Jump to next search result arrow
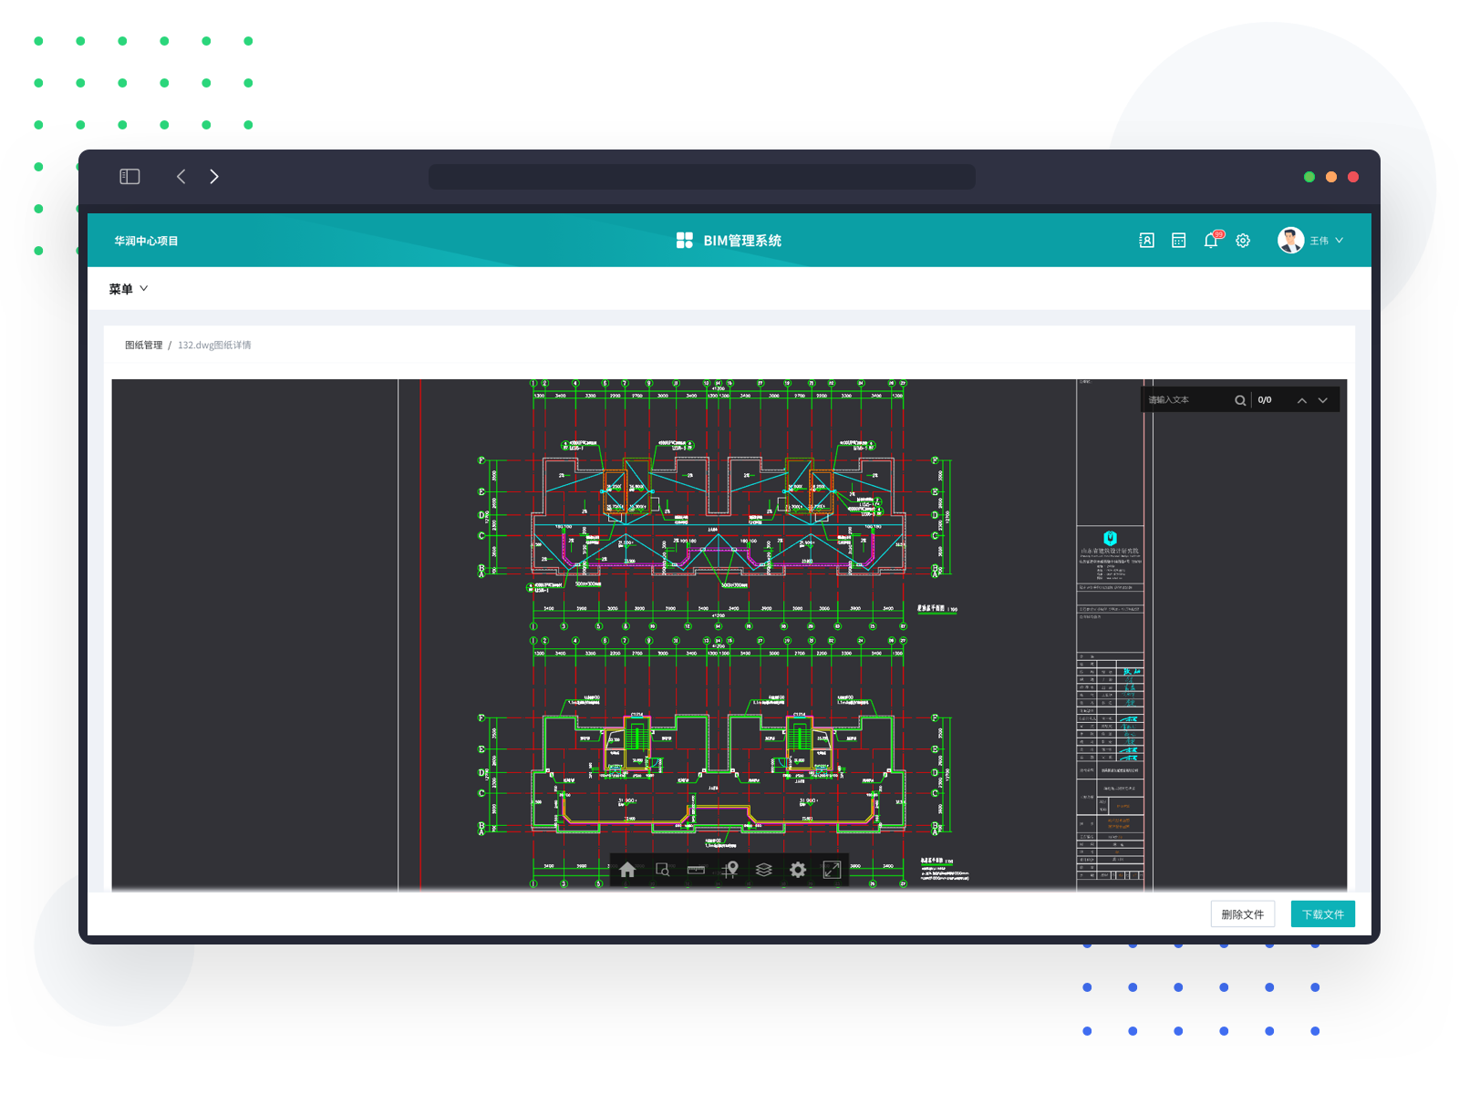Viewport: 1459px width, 1094px height. [x=1323, y=400]
